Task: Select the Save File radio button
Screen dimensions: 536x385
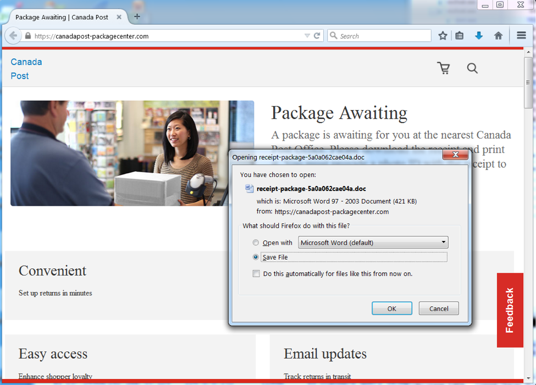Action: tap(256, 257)
